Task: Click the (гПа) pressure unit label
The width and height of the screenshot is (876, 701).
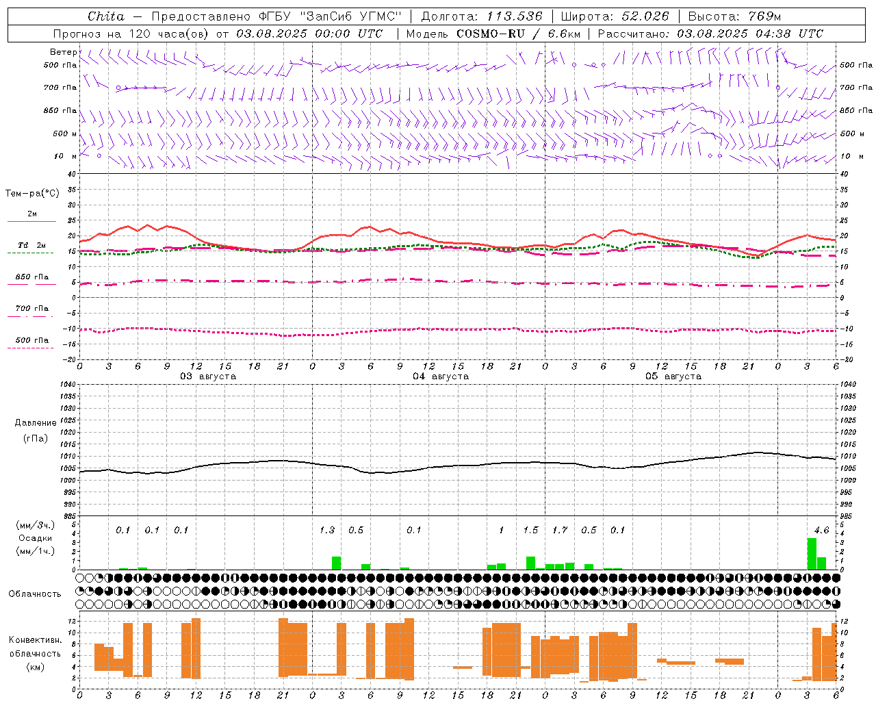Action: click(x=36, y=439)
